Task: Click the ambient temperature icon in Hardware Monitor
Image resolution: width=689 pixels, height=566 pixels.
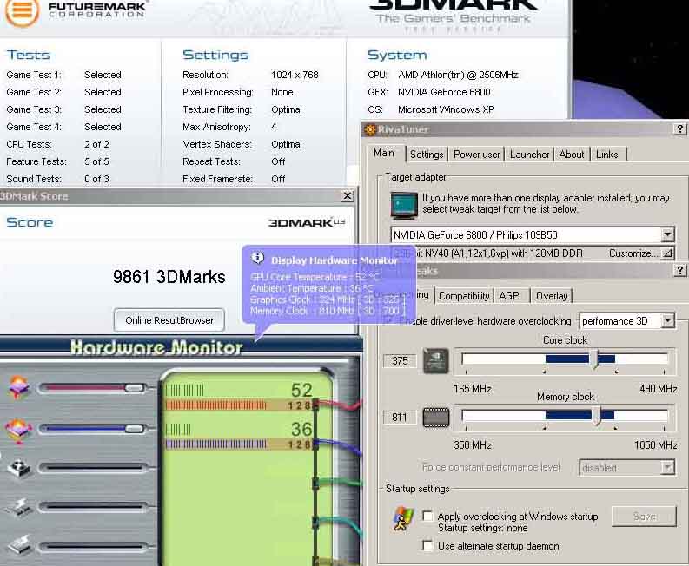Action: pyautogui.click(x=18, y=430)
